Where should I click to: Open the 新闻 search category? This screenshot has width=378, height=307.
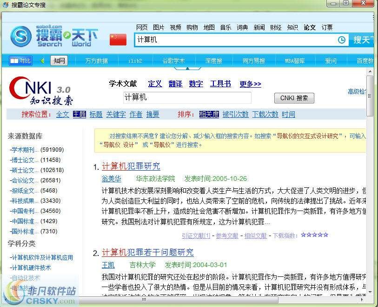[x=259, y=27]
